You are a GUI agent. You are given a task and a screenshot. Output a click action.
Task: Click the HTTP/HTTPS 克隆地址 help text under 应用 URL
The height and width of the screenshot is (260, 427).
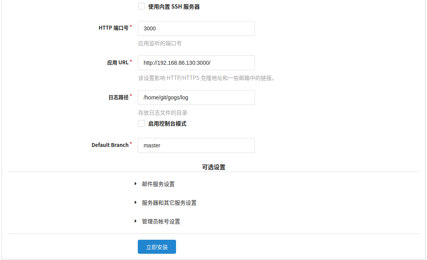(208, 78)
